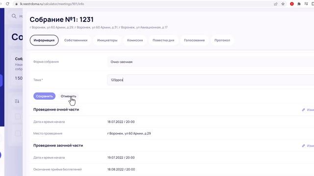Click the Сохранить button

click(44, 96)
